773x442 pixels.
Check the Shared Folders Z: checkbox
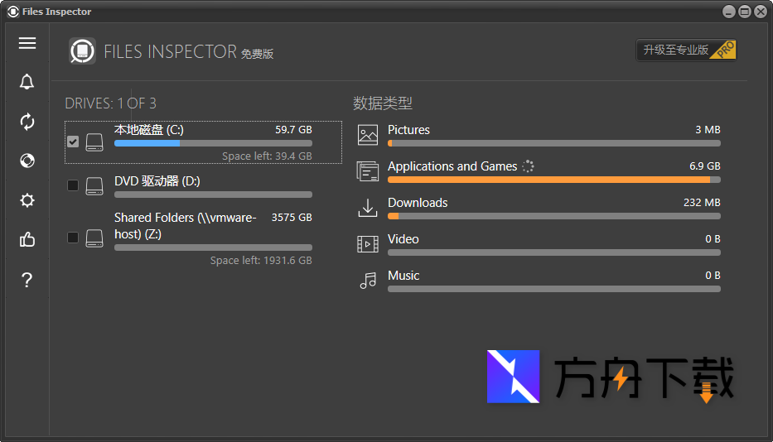(x=73, y=238)
